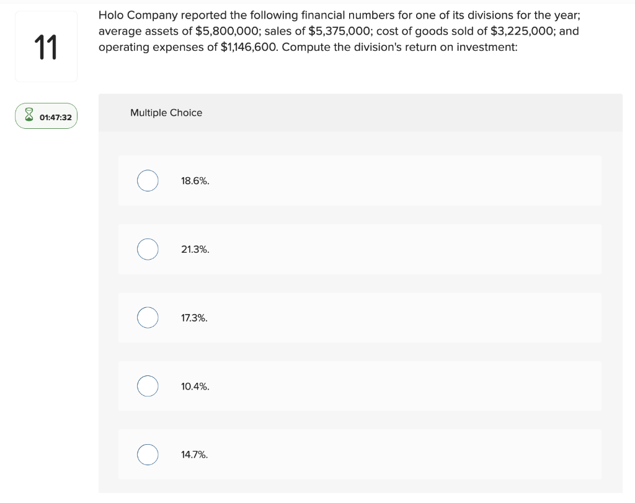Click the 21.3% answer label
Image resolution: width=635 pixels, height=503 pixels.
click(x=195, y=249)
